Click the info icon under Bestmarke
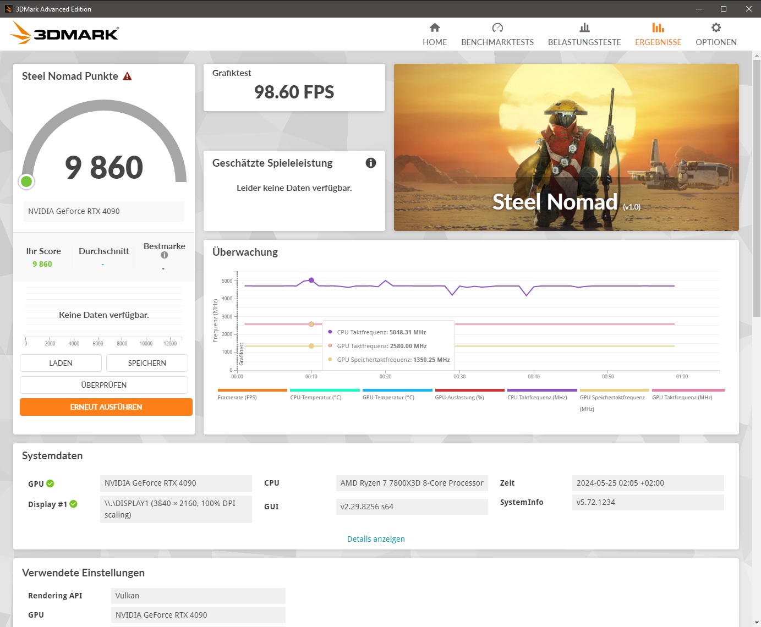 coord(164,255)
